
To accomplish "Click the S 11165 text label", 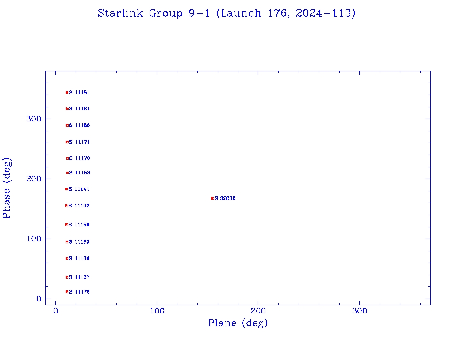I will click(79, 242).
